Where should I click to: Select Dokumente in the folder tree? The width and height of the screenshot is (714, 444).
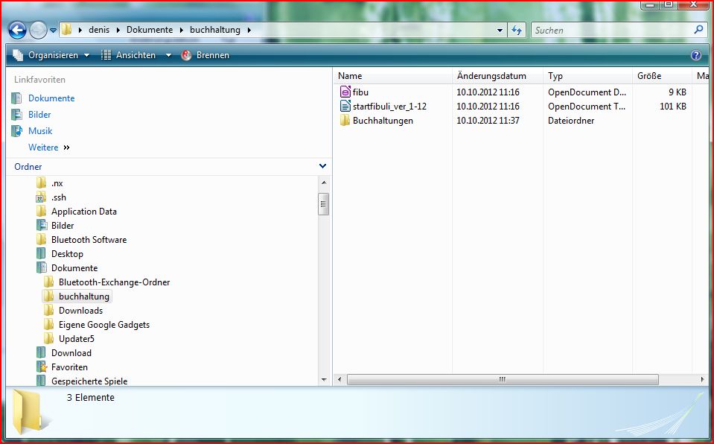(x=74, y=268)
